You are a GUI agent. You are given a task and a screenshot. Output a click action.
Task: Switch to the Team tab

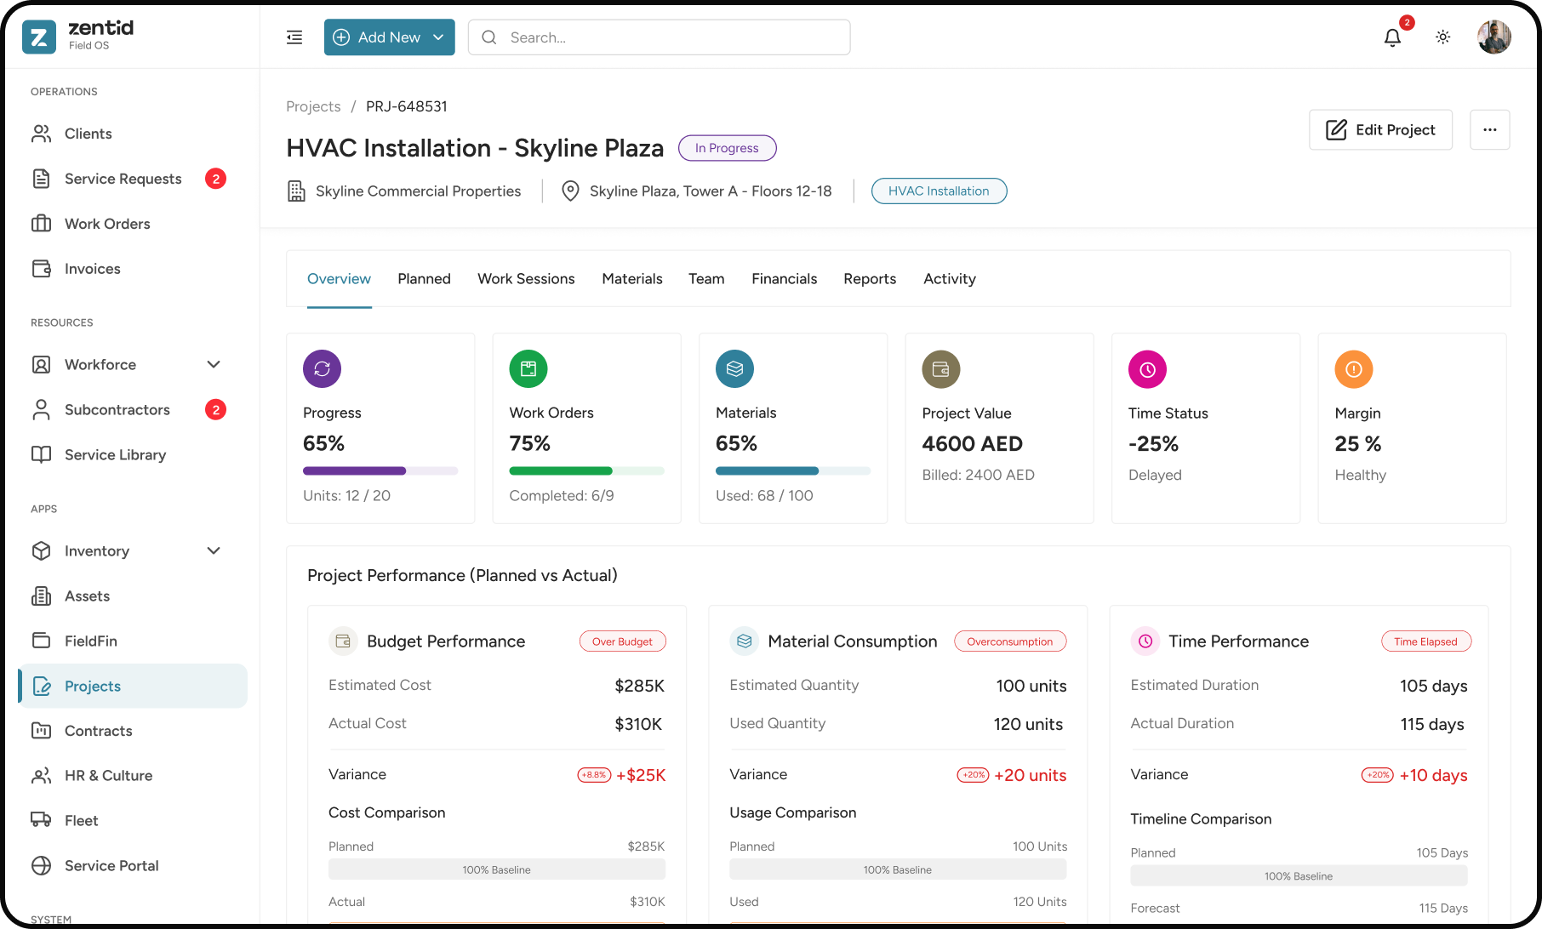[707, 279]
